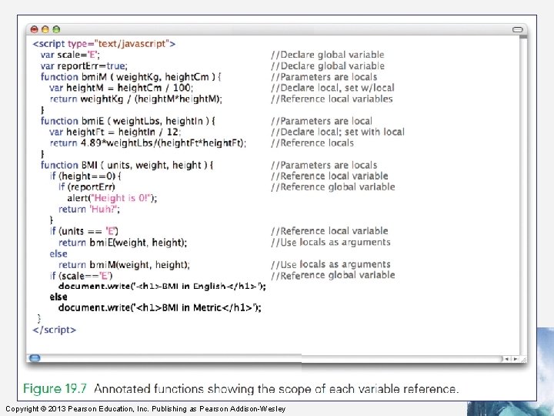The width and height of the screenshot is (554, 416).
Task: Click the line var heightFt = heightIn / 12;
Action: 115,132
